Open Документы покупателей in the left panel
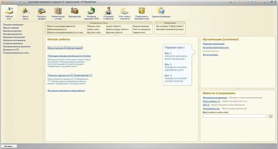 14,37
